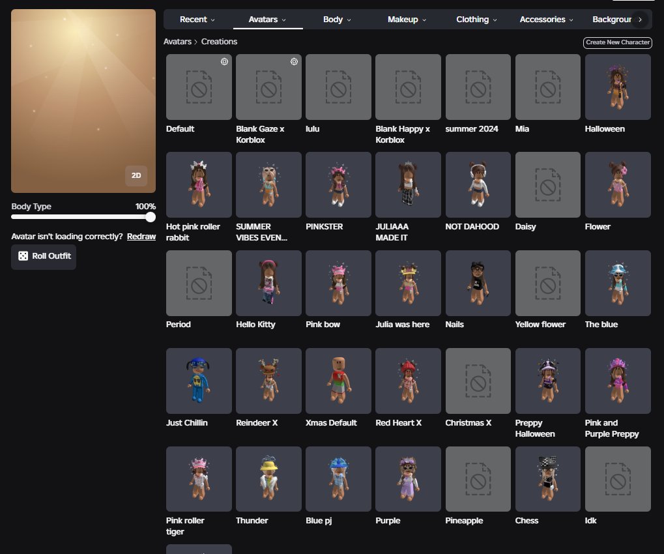Screen dimensions: 664x554
Task: Choose the SUMMER VIBES avatar thumbnail
Action: click(x=268, y=184)
